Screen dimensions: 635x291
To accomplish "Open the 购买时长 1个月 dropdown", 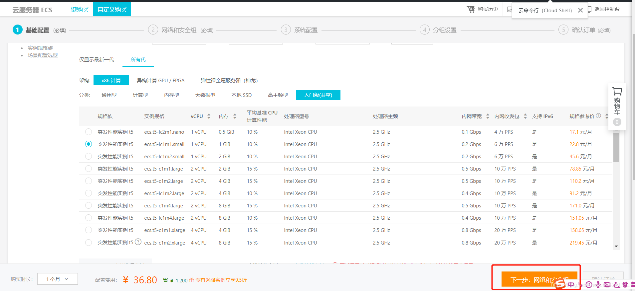I will tap(58, 279).
